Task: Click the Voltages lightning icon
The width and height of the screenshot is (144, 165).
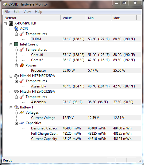Action: tap(22, 113)
